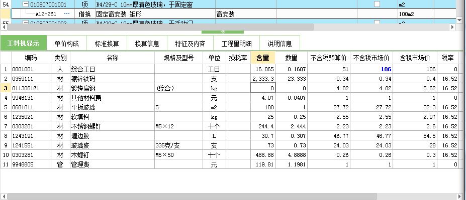Viewport: 466px width, 200px height.
Task: Select the A12-261 sub-item code
Action: coord(46,14)
